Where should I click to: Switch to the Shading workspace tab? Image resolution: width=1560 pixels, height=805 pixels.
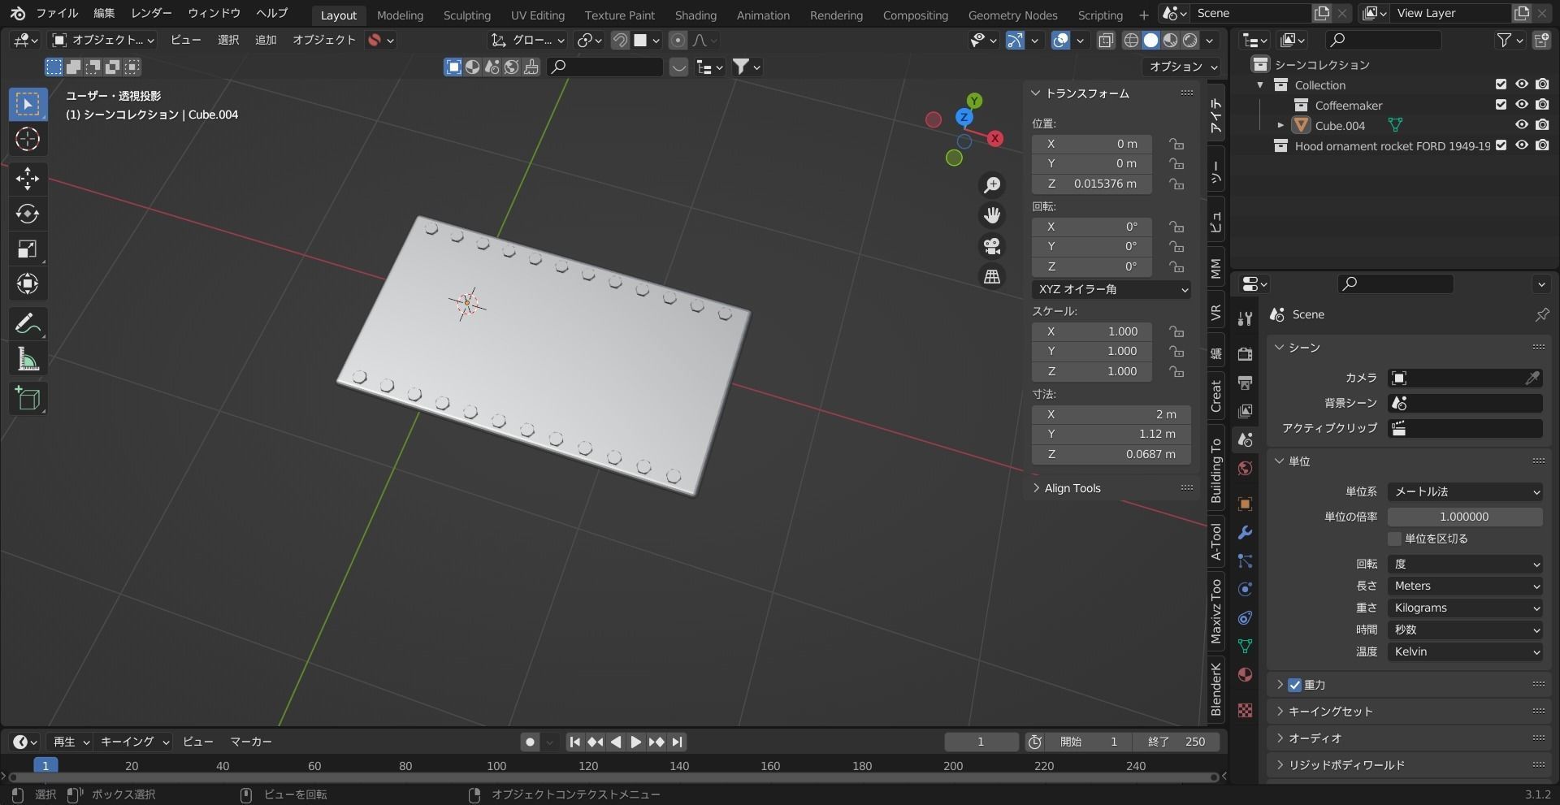(695, 14)
